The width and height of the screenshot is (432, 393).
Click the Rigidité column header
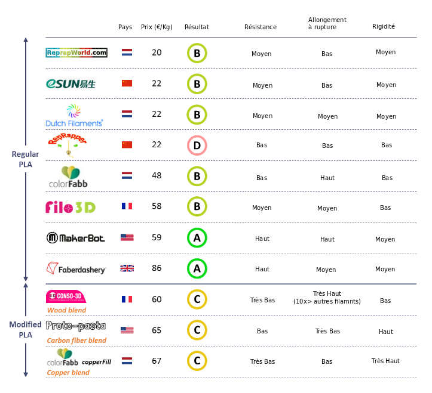point(384,26)
